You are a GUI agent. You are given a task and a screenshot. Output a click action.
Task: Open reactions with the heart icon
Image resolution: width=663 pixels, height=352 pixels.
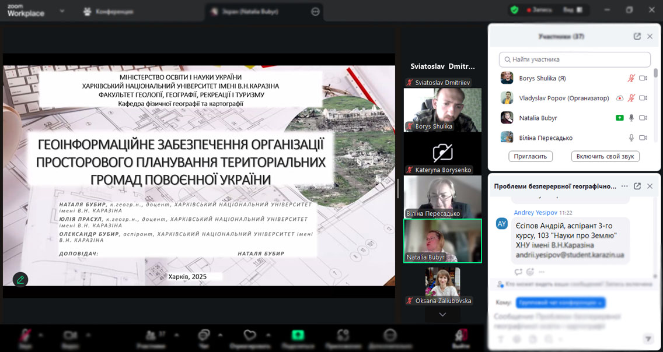[x=250, y=335]
